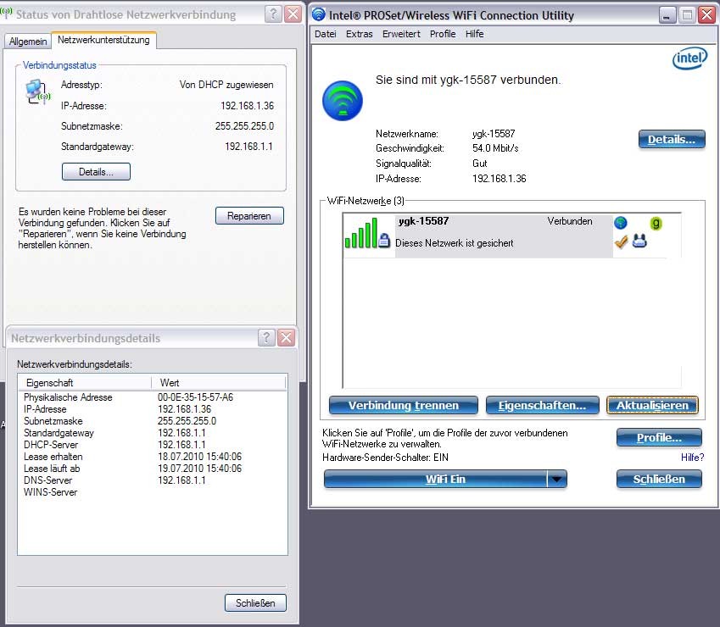Switch to the Allgemein tab
The width and height of the screenshot is (720, 627).
coord(27,42)
